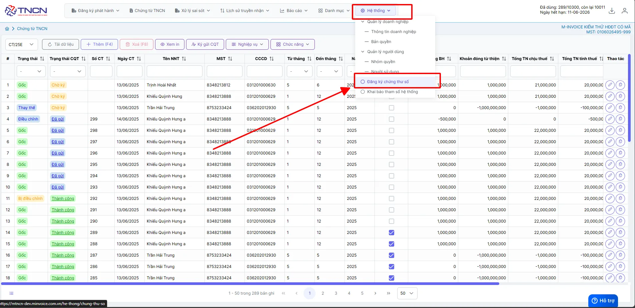This screenshot has width=635, height=308.
Task: Go to page 3 in pagination
Action: pos(336,293)
